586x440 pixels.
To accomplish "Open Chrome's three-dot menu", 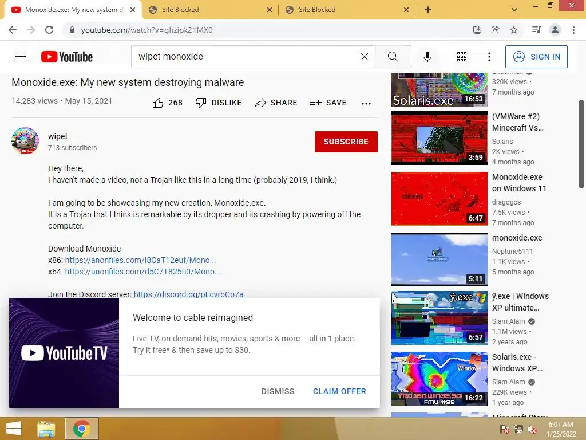I will (573, 30).
